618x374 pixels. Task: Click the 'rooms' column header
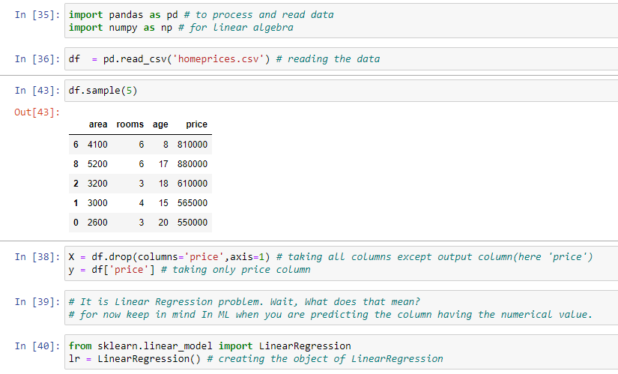[130, 124]
